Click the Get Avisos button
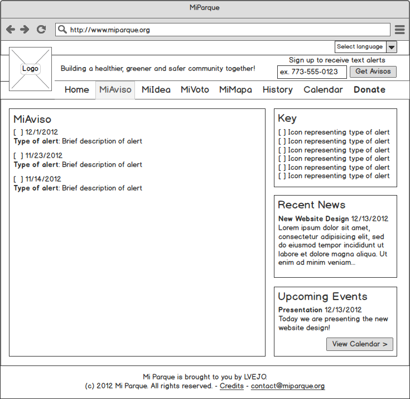The width and height of the screenshot is (410, 399). pos(373,72)
